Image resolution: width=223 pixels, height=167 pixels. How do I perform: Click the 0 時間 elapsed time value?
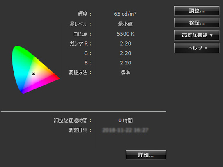(x=125, y=121)
